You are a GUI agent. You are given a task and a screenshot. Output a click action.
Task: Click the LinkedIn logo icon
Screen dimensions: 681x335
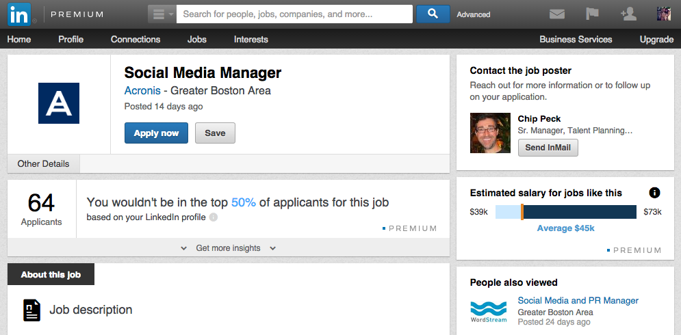click(x=19, y=14)
